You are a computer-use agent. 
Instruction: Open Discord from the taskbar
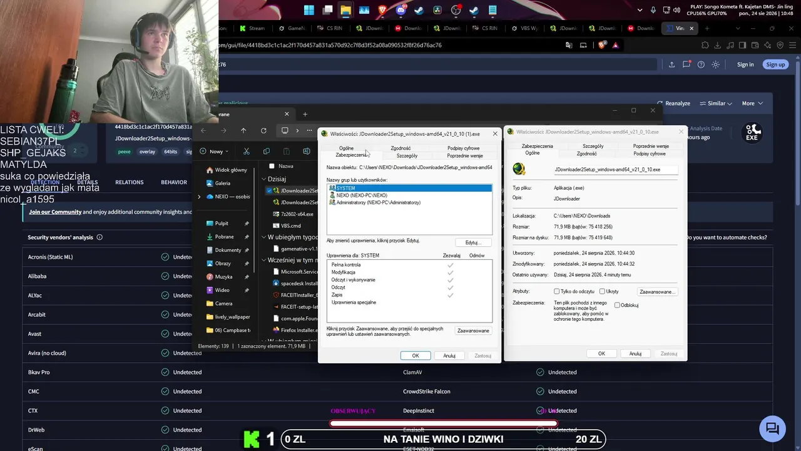coord(401,10)
